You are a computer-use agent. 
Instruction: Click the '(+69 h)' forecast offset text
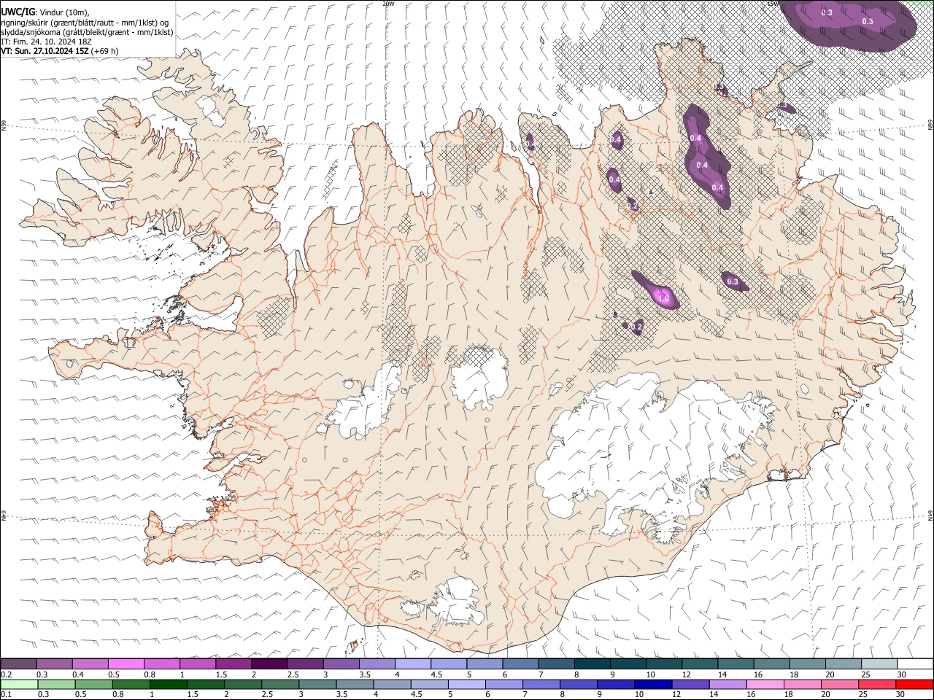click(106, 51)
